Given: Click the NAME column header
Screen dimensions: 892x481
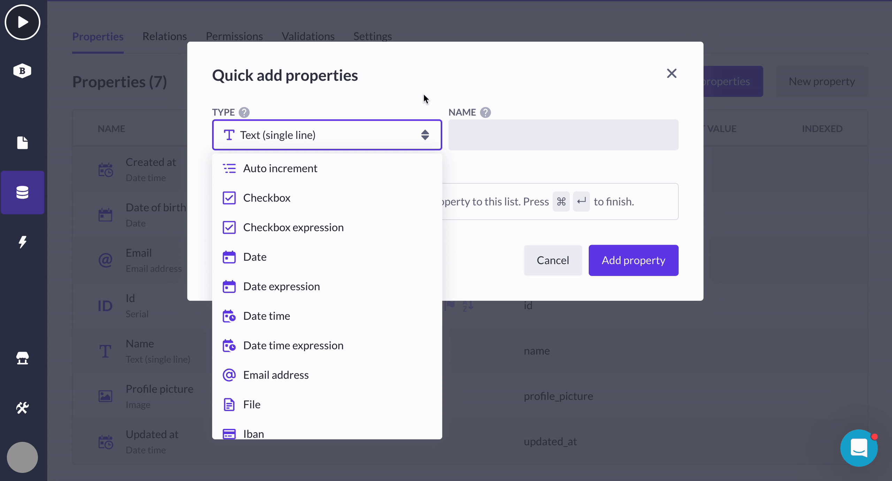Looking at the screenshot, I should coord(111,129).
